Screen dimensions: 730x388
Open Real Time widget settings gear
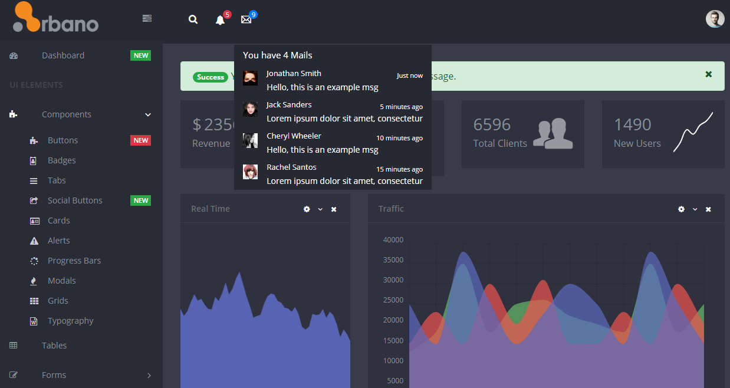[306, 209]
